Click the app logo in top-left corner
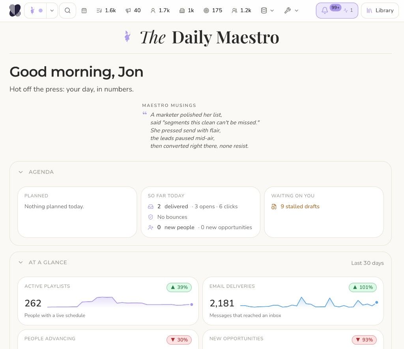The height and width of the screenshot is (349, 404). coord(15,11)
